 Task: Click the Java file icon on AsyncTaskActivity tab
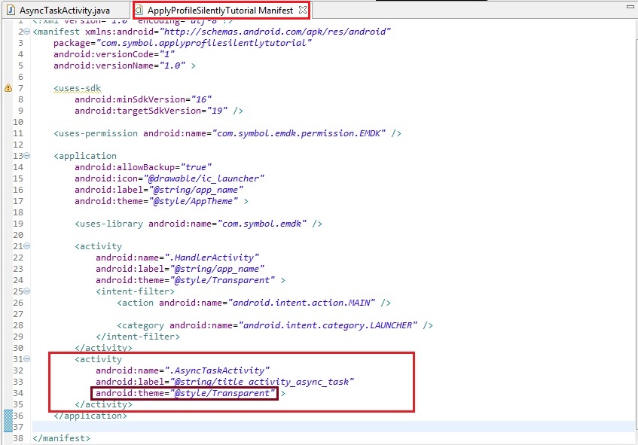(x=11, y=11)
